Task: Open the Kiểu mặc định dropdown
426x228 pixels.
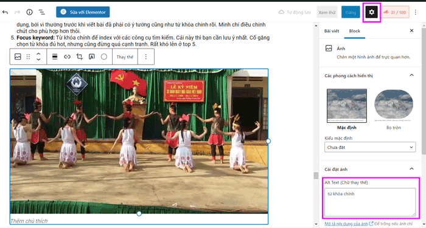Action: point(370,147)
